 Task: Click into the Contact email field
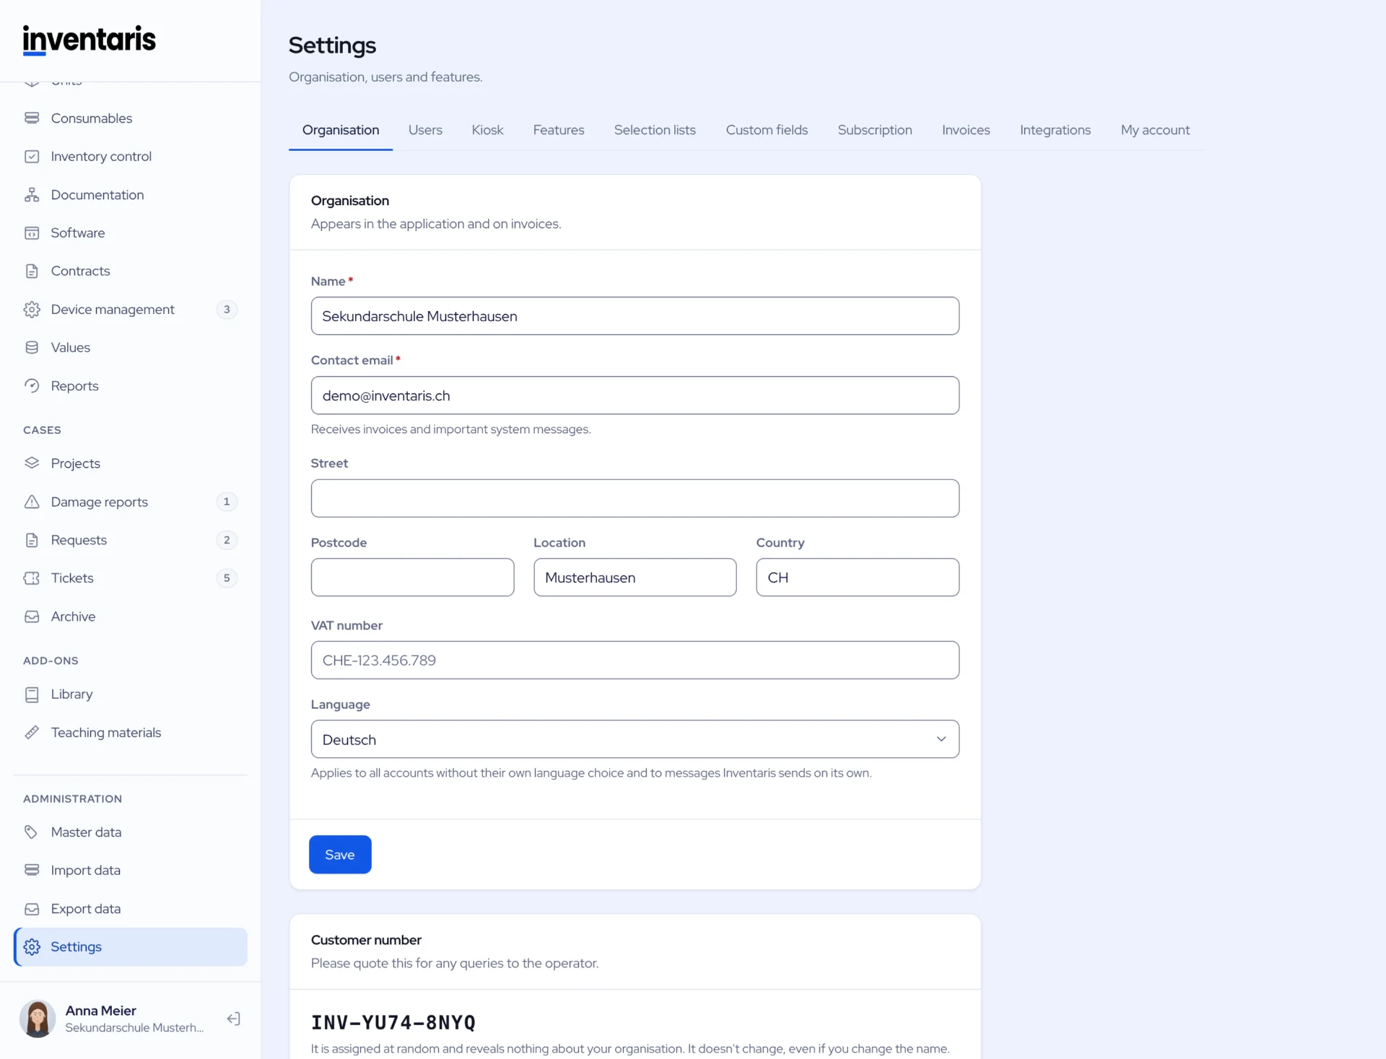(635, 396)
